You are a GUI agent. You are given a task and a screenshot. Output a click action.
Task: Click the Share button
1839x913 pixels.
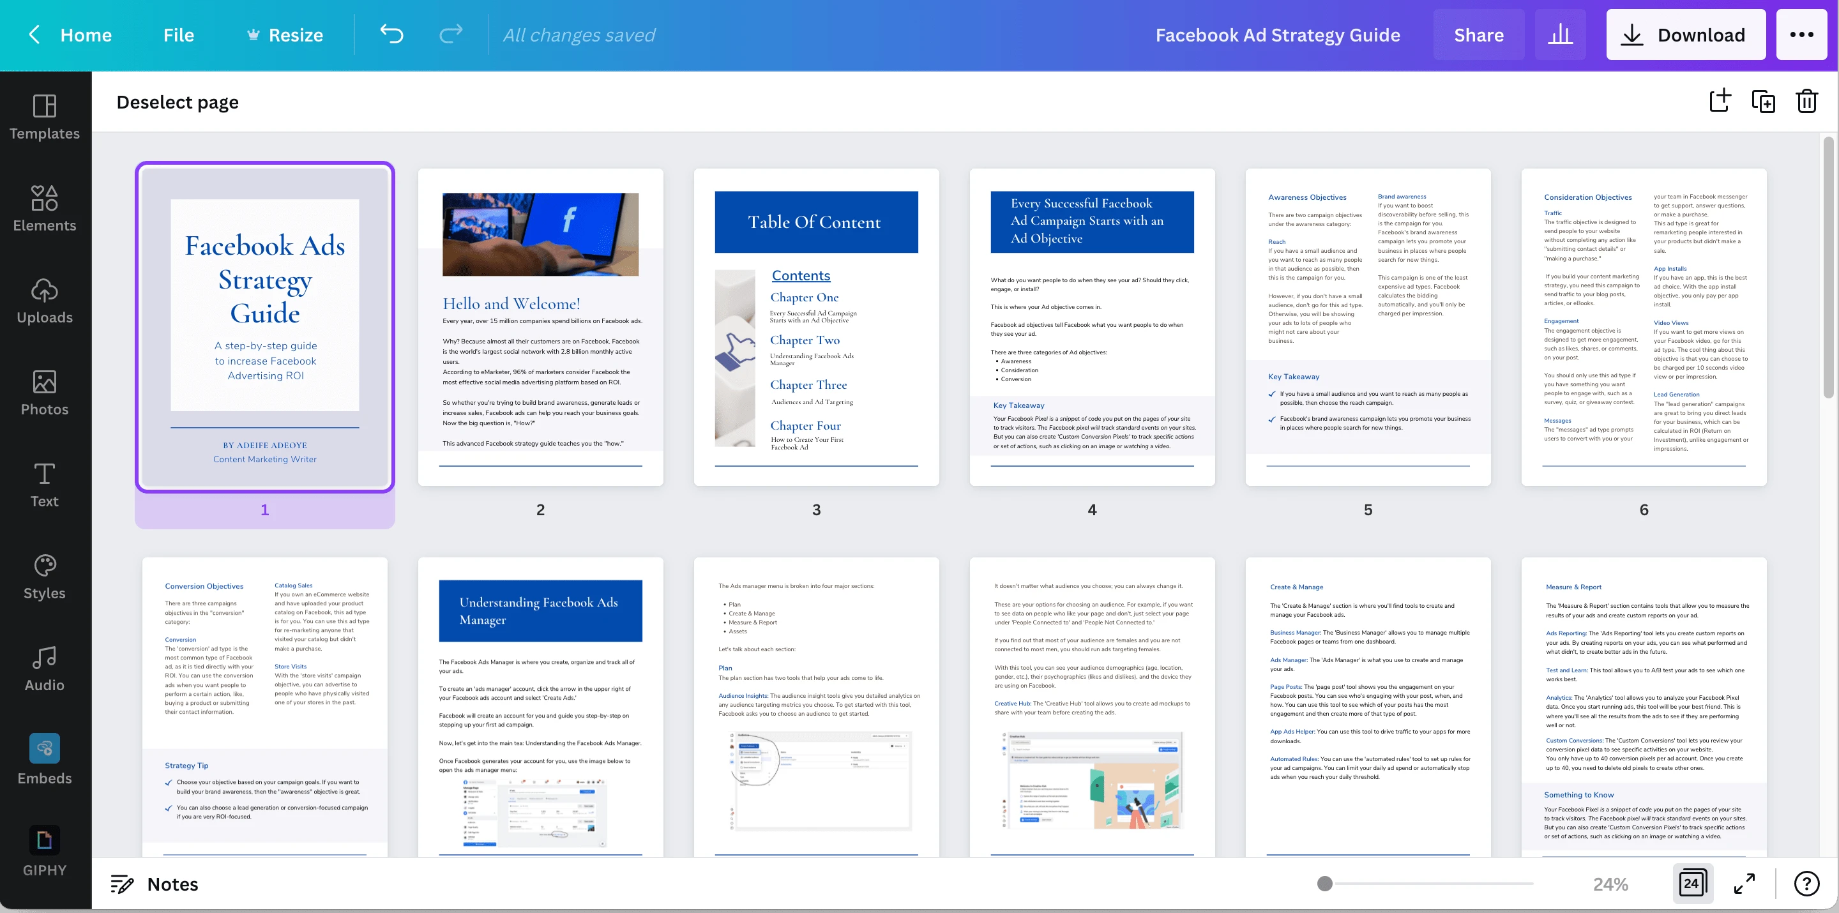[1478, 34]
